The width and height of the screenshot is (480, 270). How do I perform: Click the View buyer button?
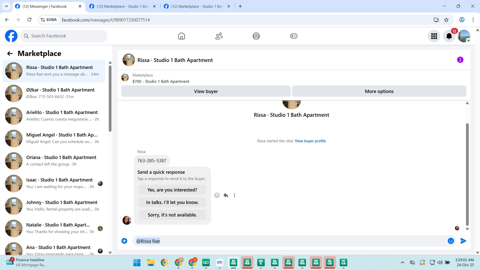pyautogui.click(x=206, y=91)
